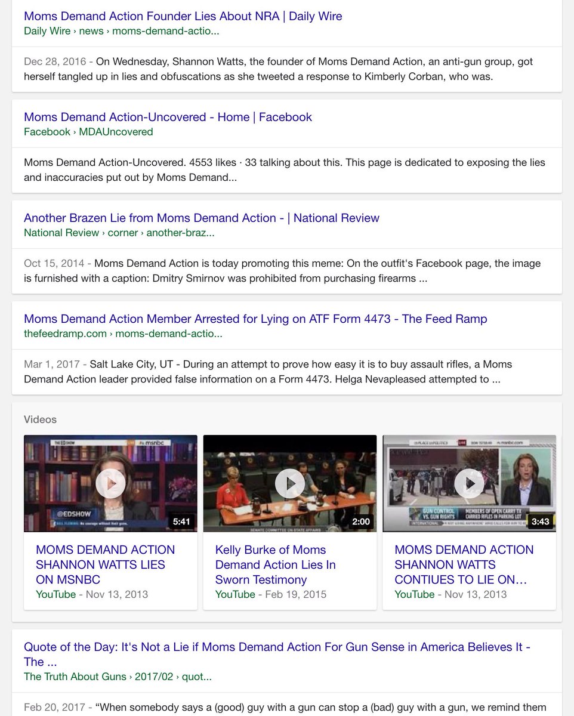Click the Videos section heading
The image size is (574, 716).
(x=40, y=419)
